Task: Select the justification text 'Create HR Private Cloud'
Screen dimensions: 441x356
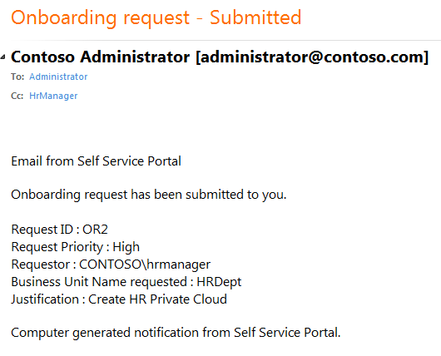Action: pos(157,299)
